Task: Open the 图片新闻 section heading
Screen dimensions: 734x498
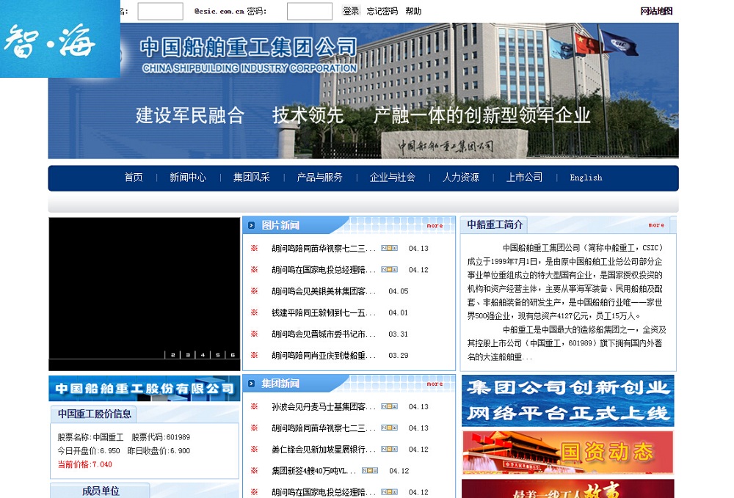Action: coord(280,225)
